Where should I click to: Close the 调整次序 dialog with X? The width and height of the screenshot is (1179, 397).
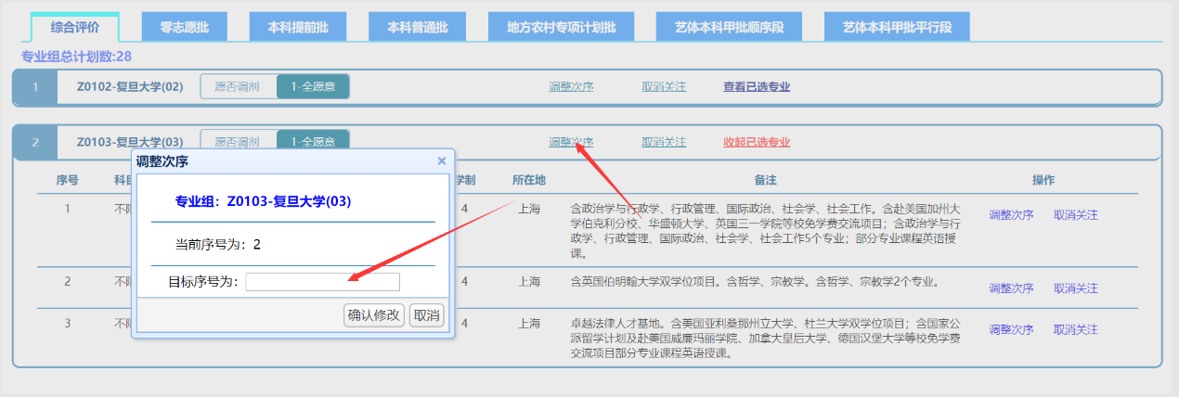coord(442,161)
